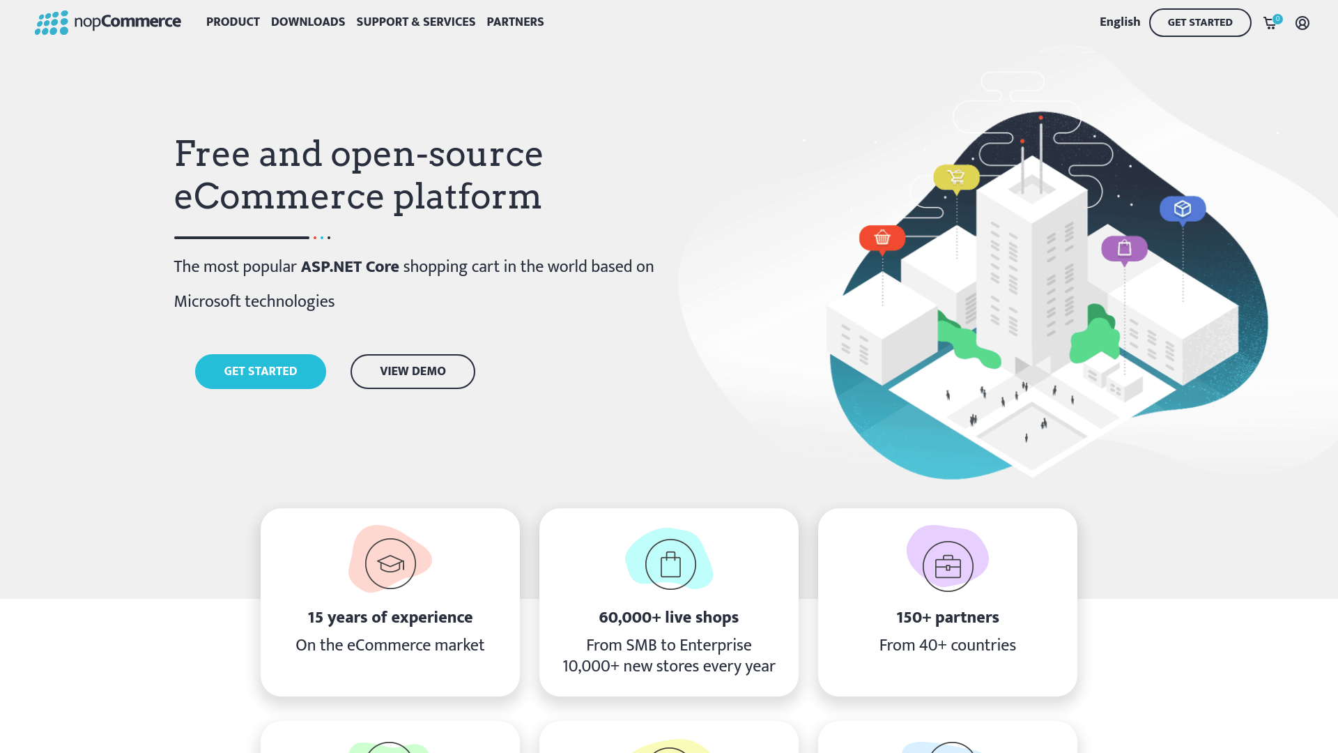Open the PARTNERS menu
The height and width of the screenshot is (753, 1338).
pos(515,22)
